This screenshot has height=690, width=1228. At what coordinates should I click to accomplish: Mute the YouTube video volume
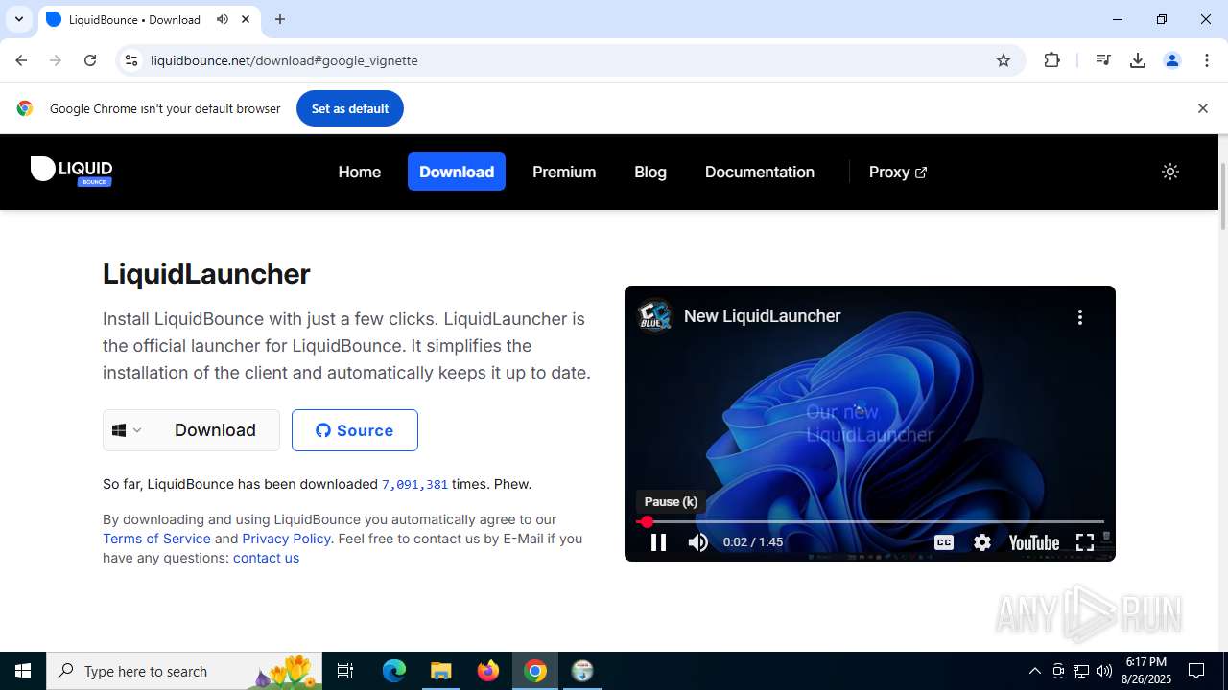click(697, 542)
